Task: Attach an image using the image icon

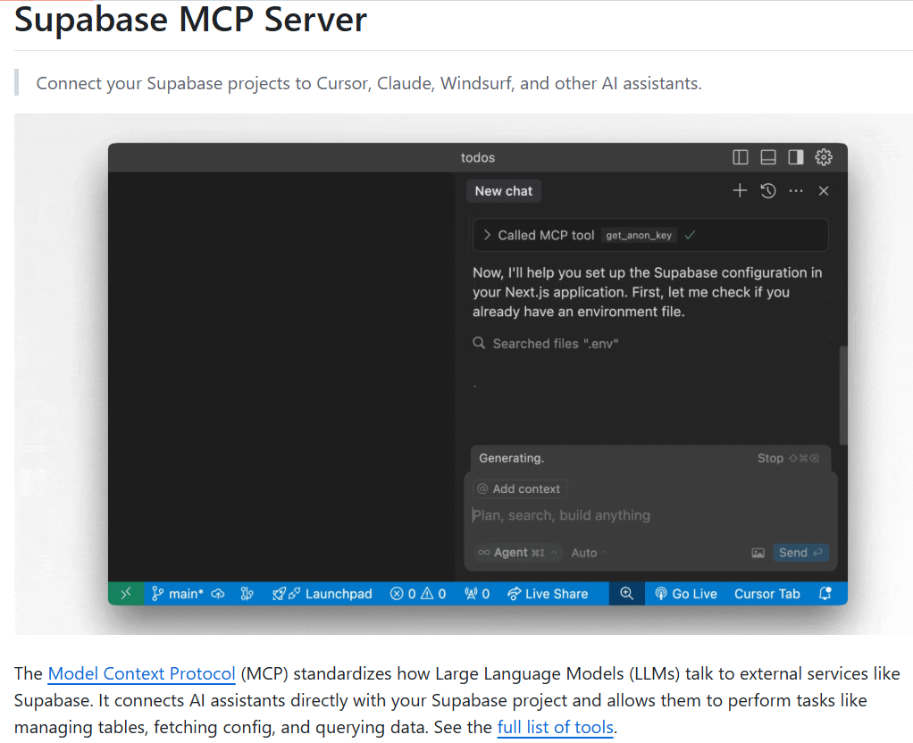Action: [758, 553]
